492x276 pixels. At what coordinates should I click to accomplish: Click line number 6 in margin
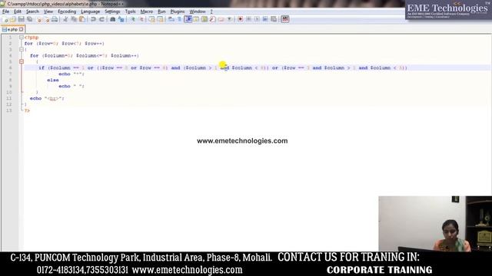10,68
